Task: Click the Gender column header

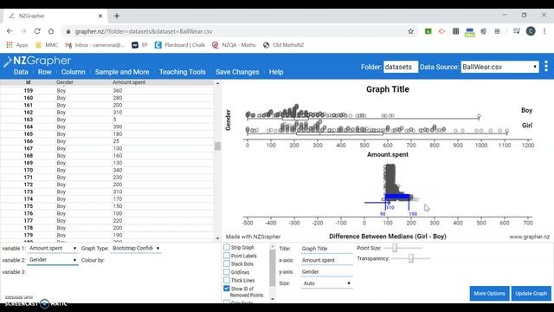Action: pyautogui.click(x=65, y=82)
